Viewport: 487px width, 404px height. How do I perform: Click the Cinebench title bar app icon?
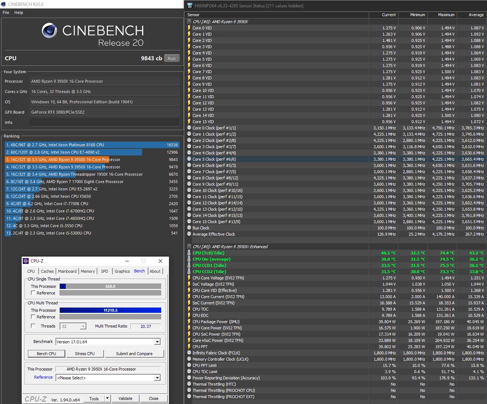coord(3,4)
